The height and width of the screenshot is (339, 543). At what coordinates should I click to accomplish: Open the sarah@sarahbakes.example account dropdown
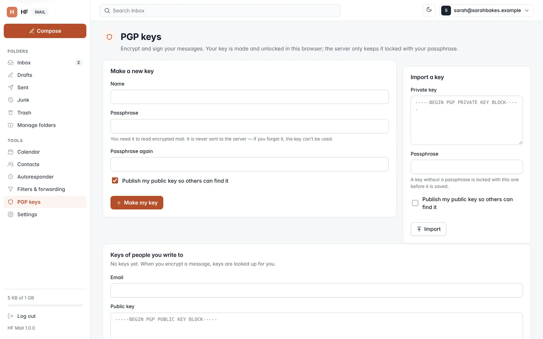pos(486,11)
